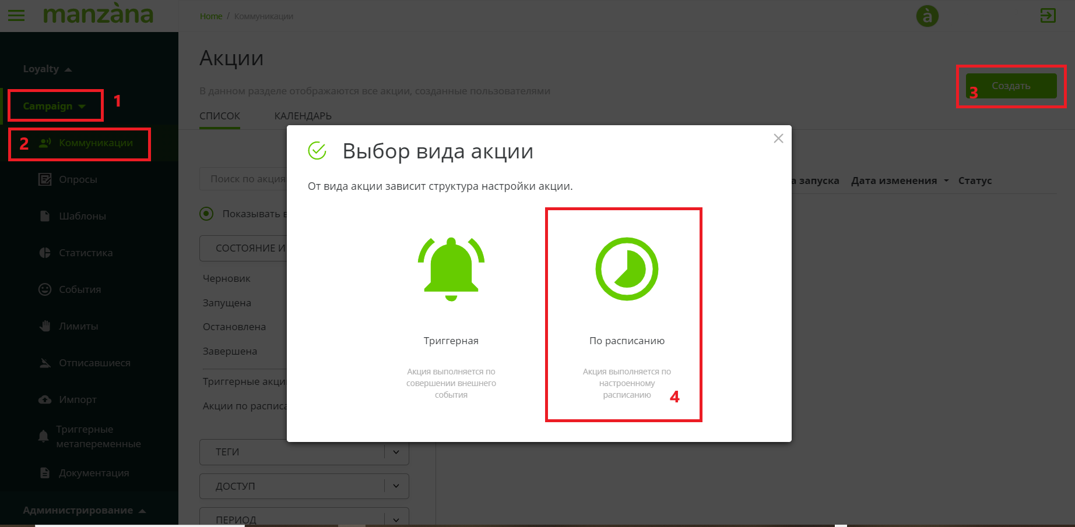Viewport: 1075px width, 527px height.
Task: Open Лимиты in the sidebar
Action: (78, 326)
